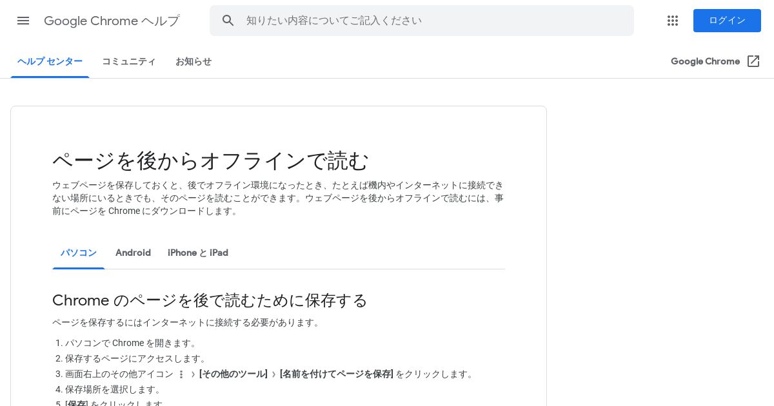The width and height of the screenshot is (774, 406).
Task: Click the three-dot icon in step 3
Action: 181,374
